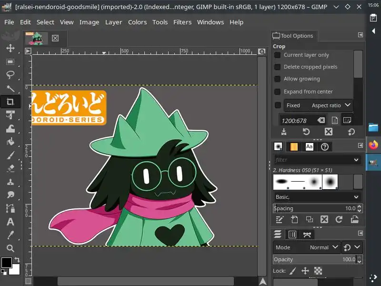Open the layer Mode Normal dropdown

tap(307, 247)
